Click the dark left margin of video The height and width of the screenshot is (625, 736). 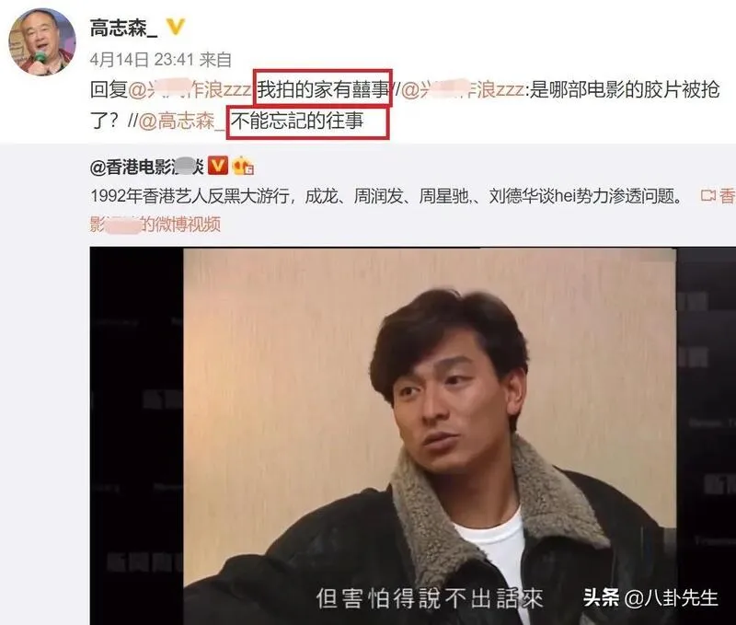coord(136,435)
